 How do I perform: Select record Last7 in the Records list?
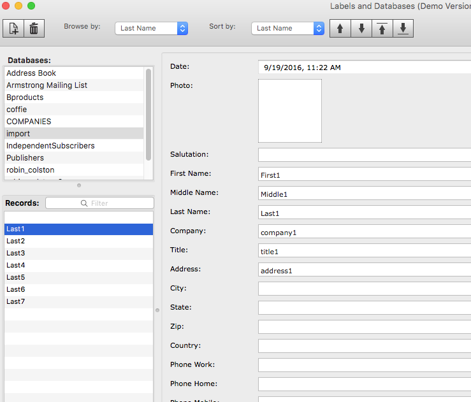tap(16, 301)
